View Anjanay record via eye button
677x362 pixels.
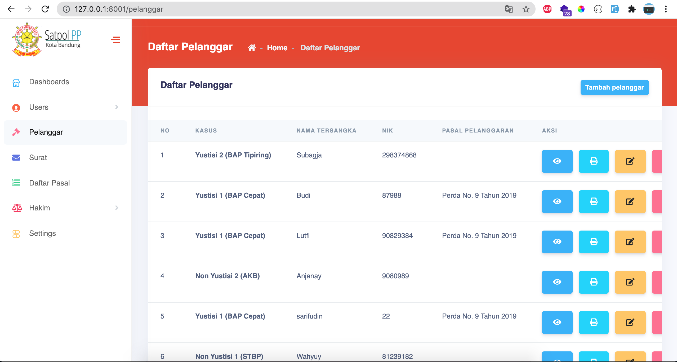tap(557, 282)
